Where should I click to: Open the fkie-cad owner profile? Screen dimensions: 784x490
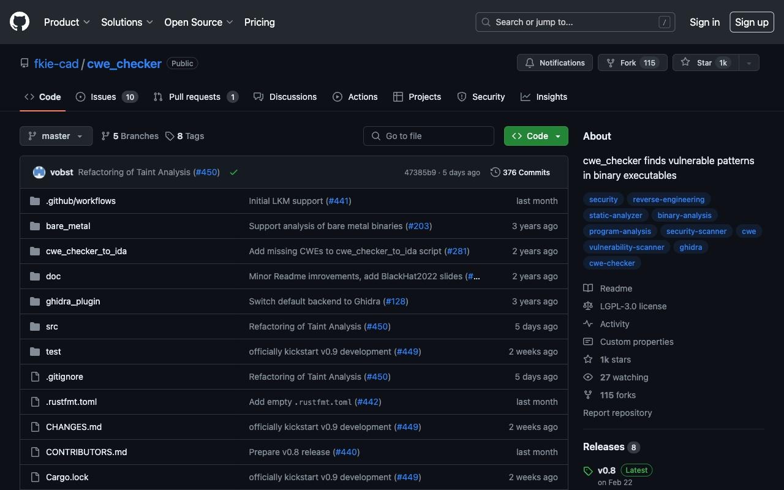(56, 64)
